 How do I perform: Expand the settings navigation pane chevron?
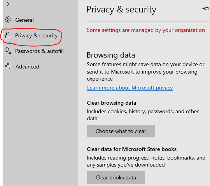point(8,4)
